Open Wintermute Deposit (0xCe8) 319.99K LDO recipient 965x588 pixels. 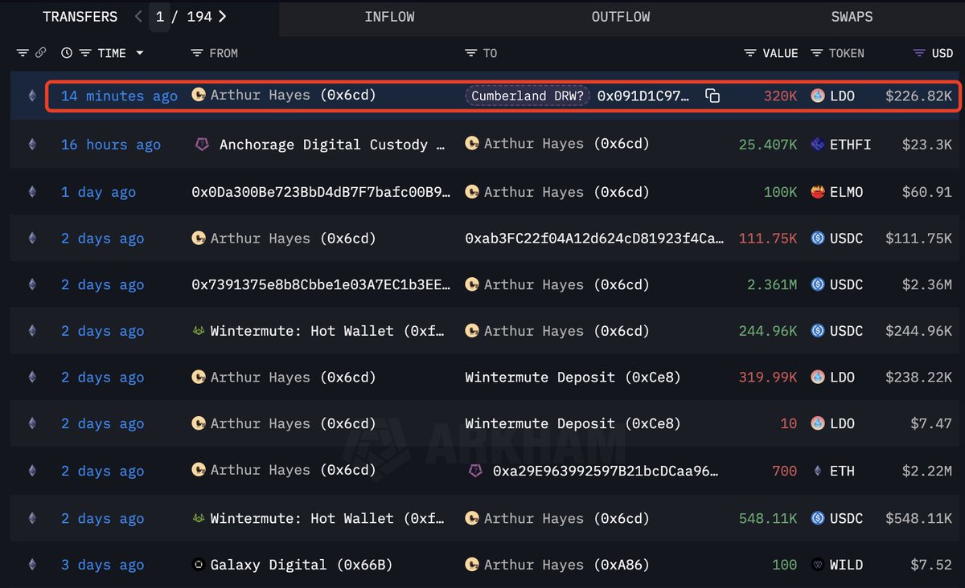pyautogui.click(x=573, y=378)
